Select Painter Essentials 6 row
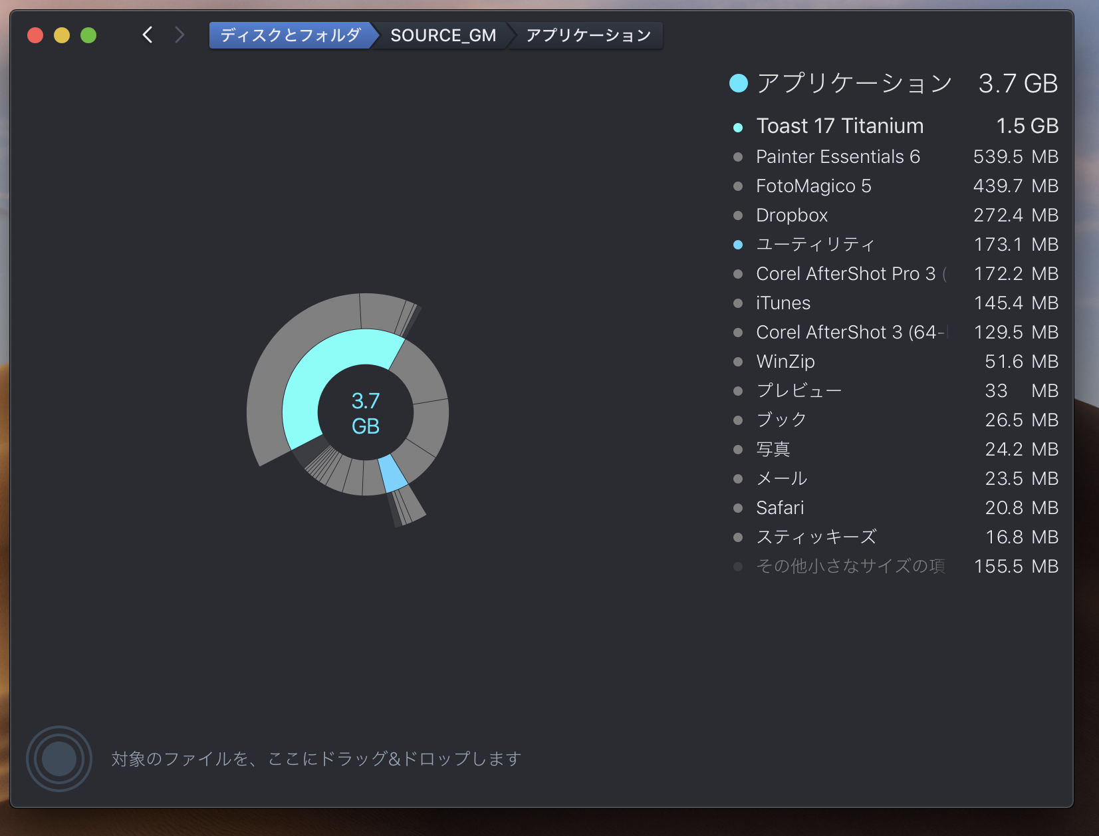This screenshot has height=836, width=1099. pos(895,157)
